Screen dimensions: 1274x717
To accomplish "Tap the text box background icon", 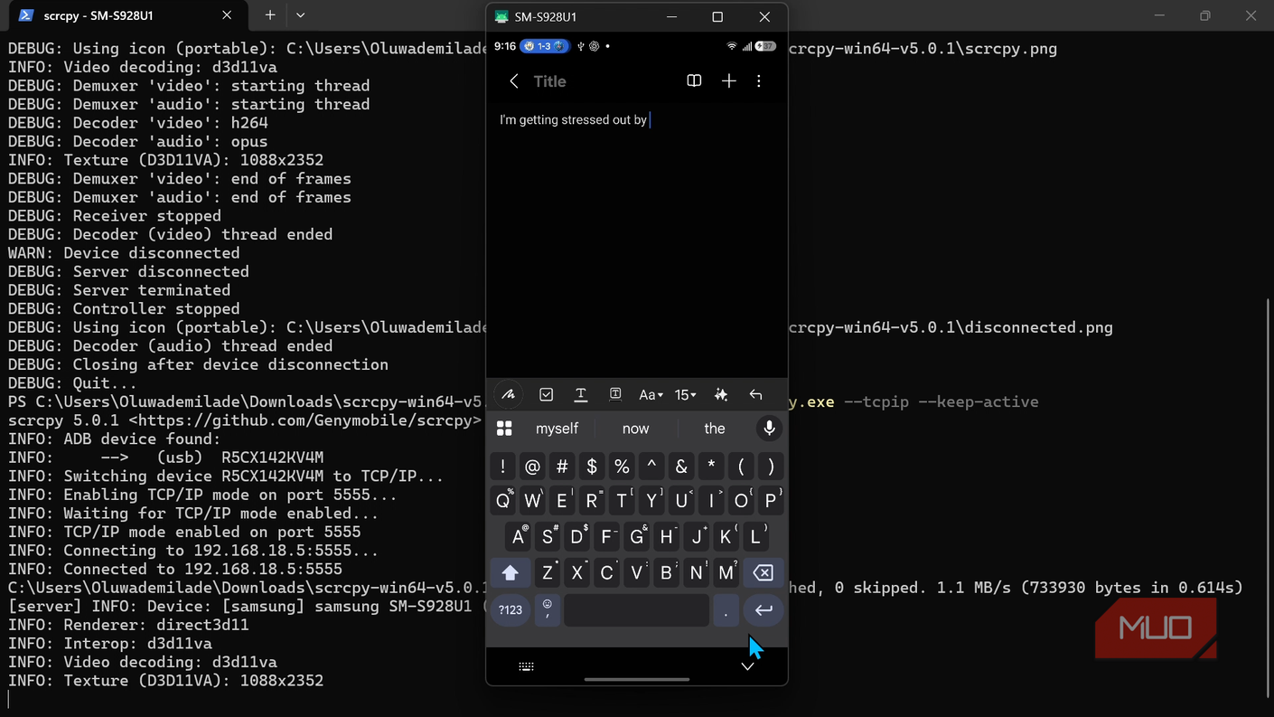I will (615, 394).
